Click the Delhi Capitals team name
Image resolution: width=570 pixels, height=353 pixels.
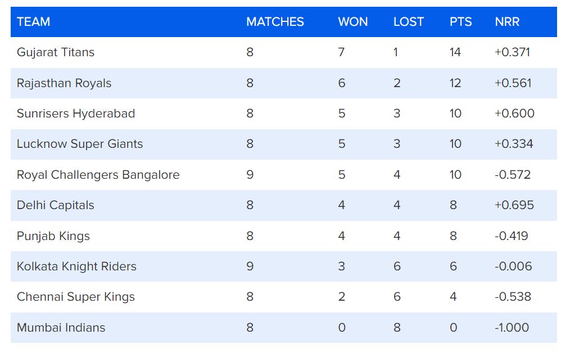tap(56, 205)
